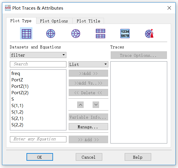The height and width of the screenshot is (168, 178).
Task: Switch to the Plot Type tab
Action: (21, 21)
